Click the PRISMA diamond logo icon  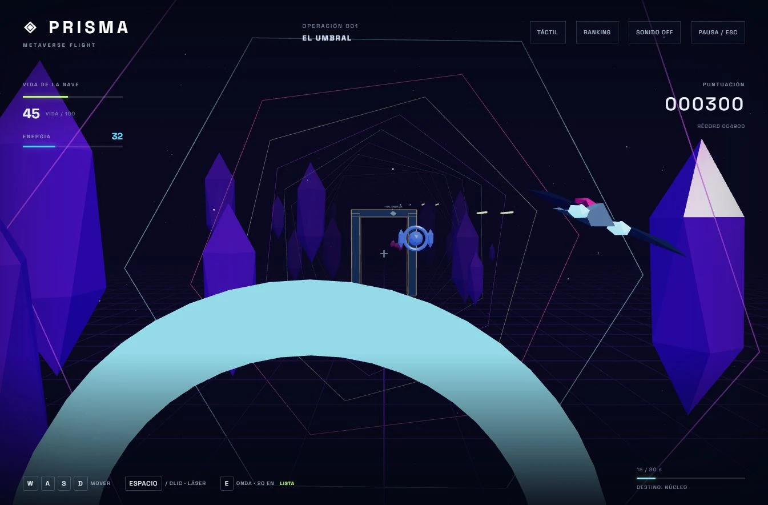[30, 27]
